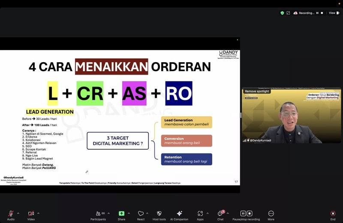Open the React emoji menu

pos(141,214)
